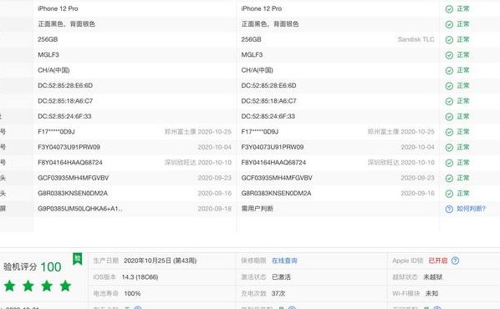Click the green check icon in iPhone 12 Pro row

click(449, 9)
